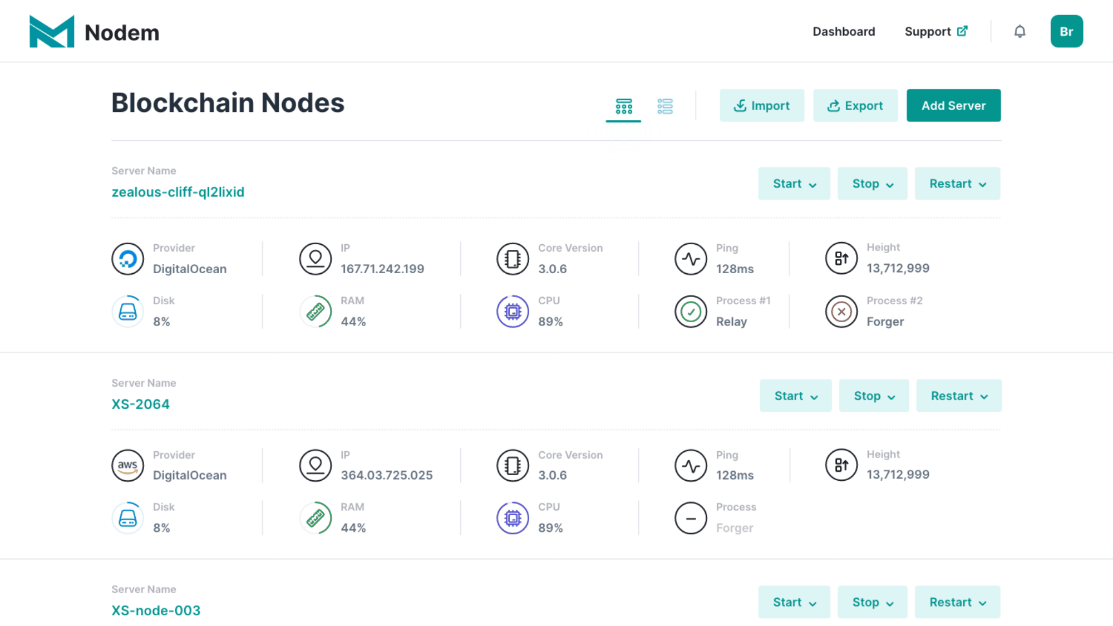The width and height of the screenshot is (1113, 626).
Task: Click Core Version chip icon of zealous-cliff-ql2lixid
Action: [513, 259]
